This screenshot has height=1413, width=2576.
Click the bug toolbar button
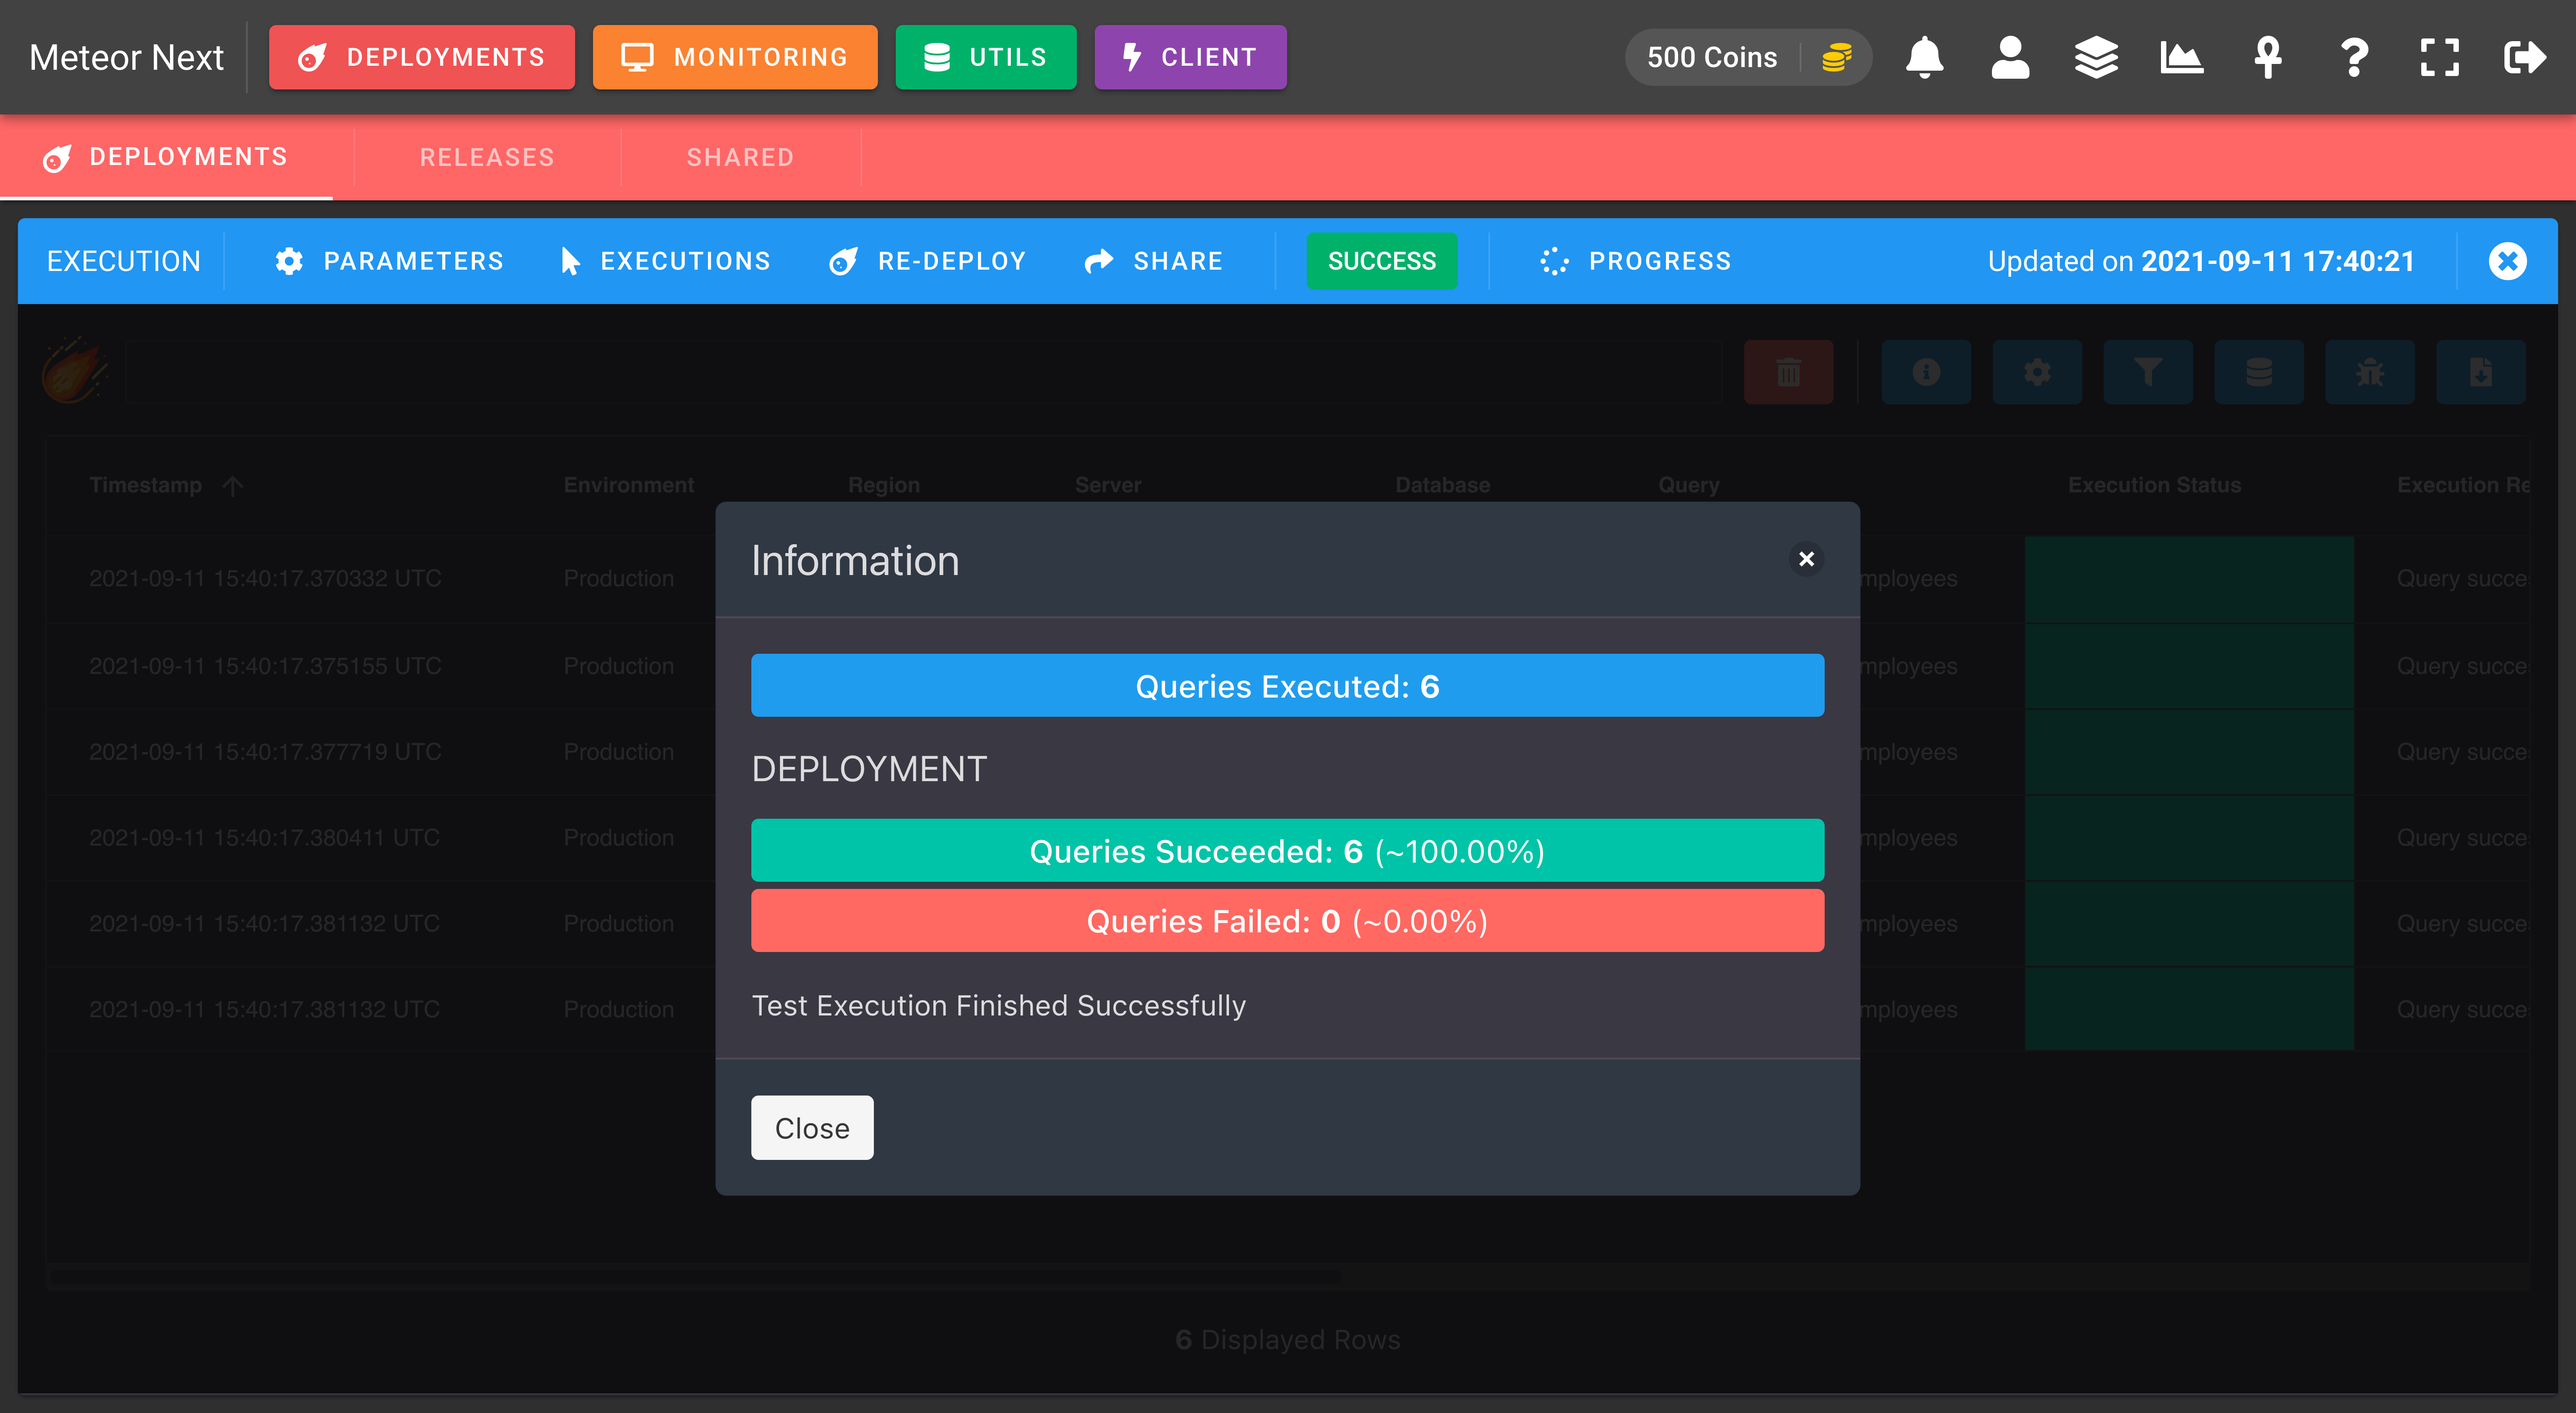pos(2370,372)
